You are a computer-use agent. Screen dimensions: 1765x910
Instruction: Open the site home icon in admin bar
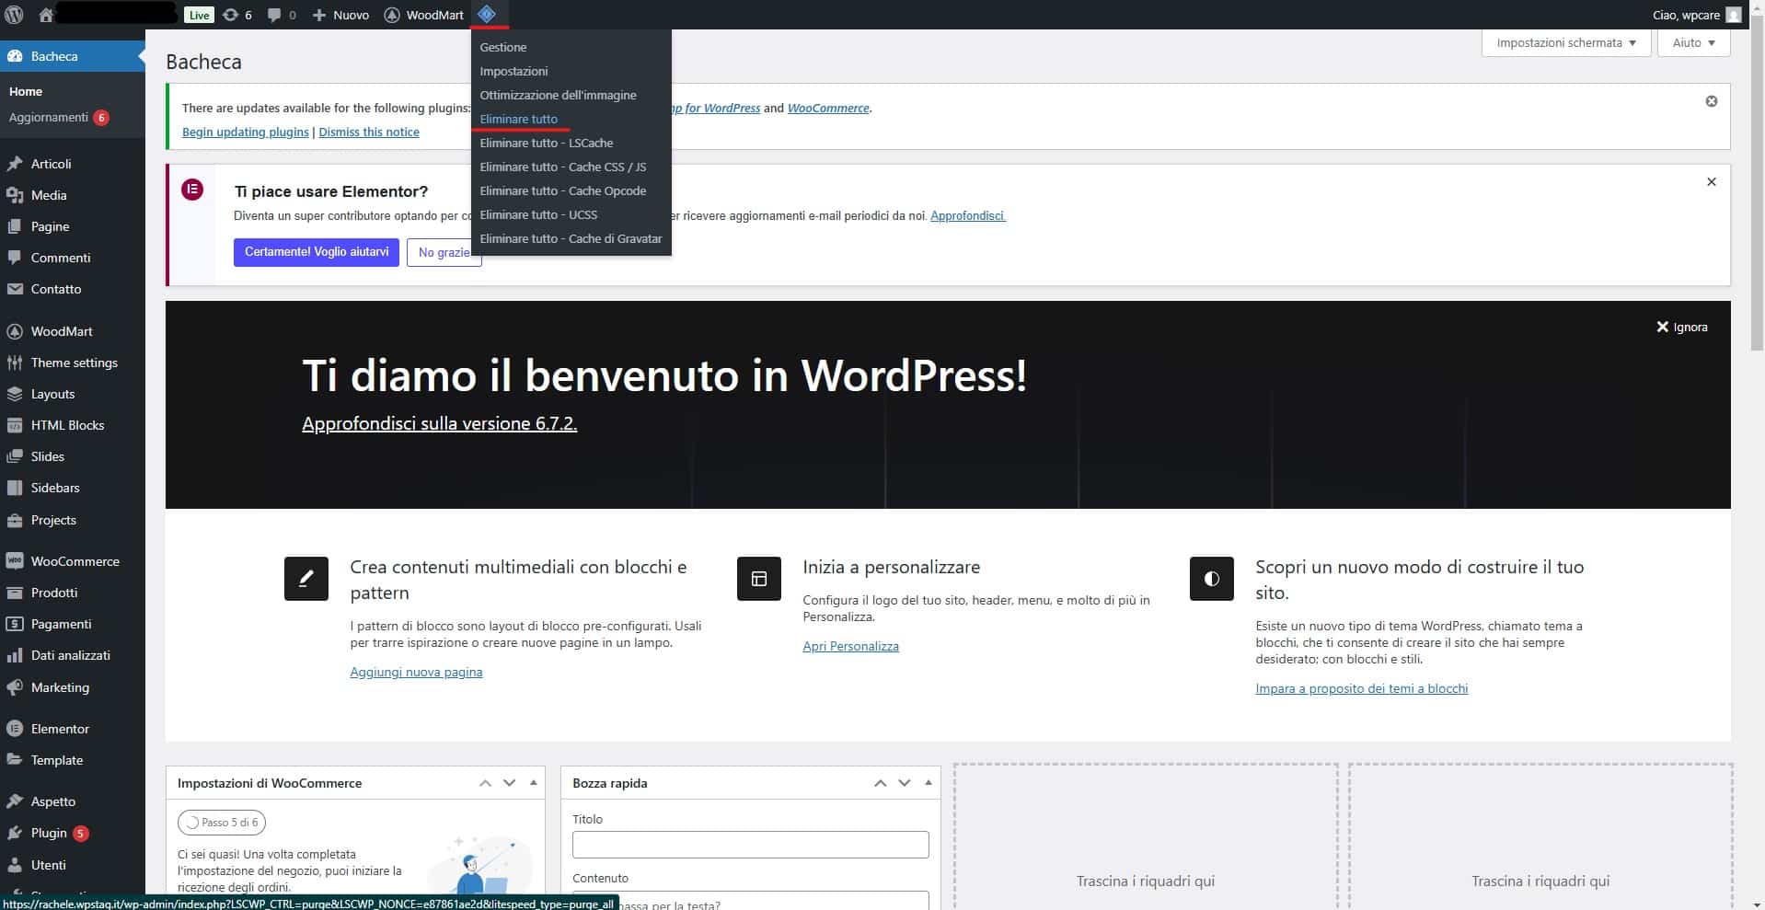(46, 15)
